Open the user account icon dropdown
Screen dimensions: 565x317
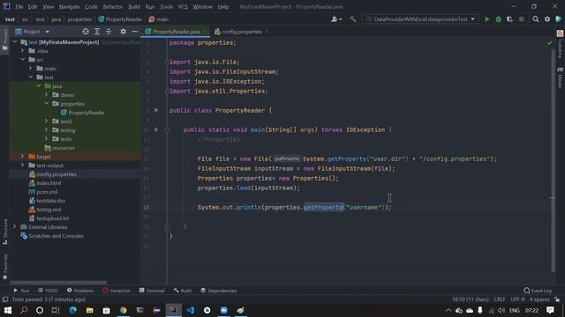336,19
